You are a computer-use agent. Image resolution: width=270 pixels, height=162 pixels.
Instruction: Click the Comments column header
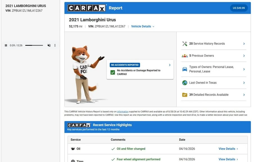[118, 140]
